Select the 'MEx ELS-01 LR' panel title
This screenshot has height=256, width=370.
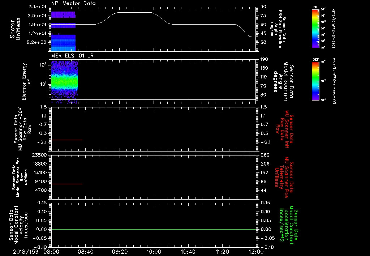pyautogui.click(x=72, y=56)
